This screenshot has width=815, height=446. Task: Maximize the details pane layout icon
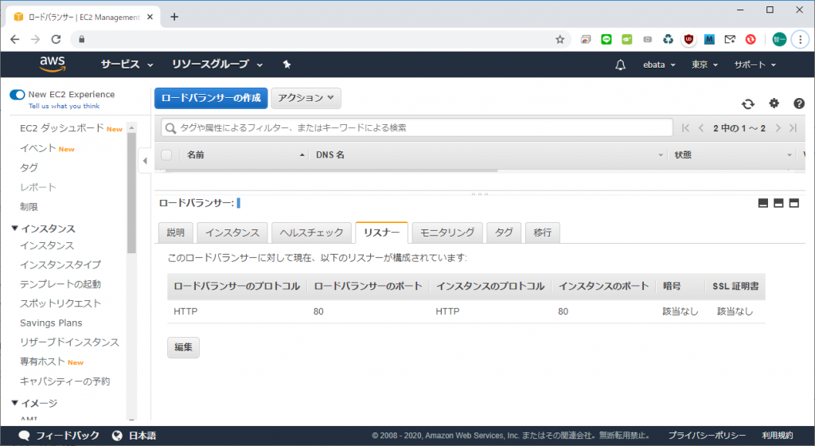click(x=794, y=203)
